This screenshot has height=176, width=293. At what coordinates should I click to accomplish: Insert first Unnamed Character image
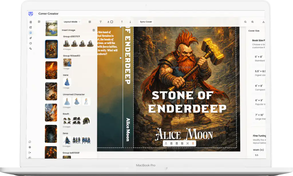coord(67,101)
